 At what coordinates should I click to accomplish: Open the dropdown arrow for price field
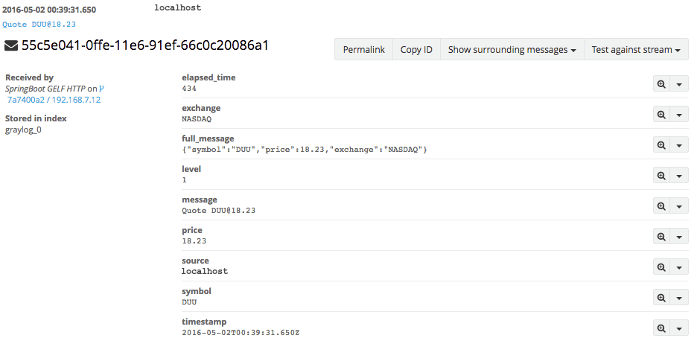pos(679,237)
